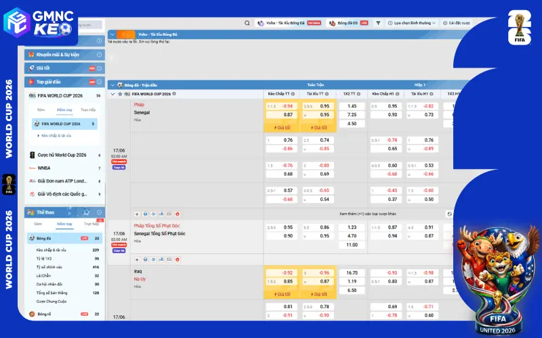Collapse the Thể thao sidebar panel
Image resolution: width=542 pixels, height=338 pixels.
tap(99, 212)
